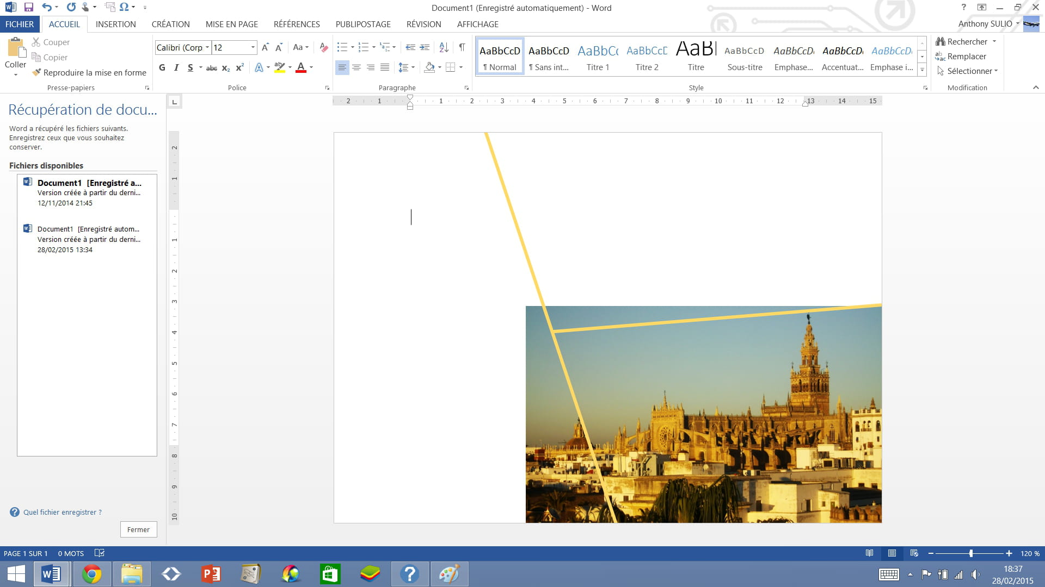Switch to MISE EN PAGE tab
Viewport: 1045px width, 587px height.
(x=231, y=24)
